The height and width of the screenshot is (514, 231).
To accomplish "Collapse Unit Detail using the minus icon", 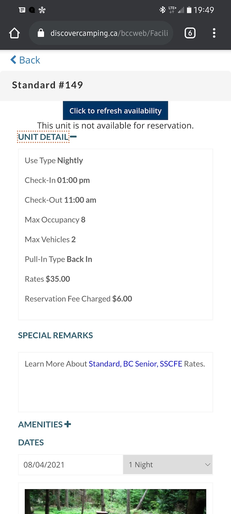I will [x=73, y=137].
